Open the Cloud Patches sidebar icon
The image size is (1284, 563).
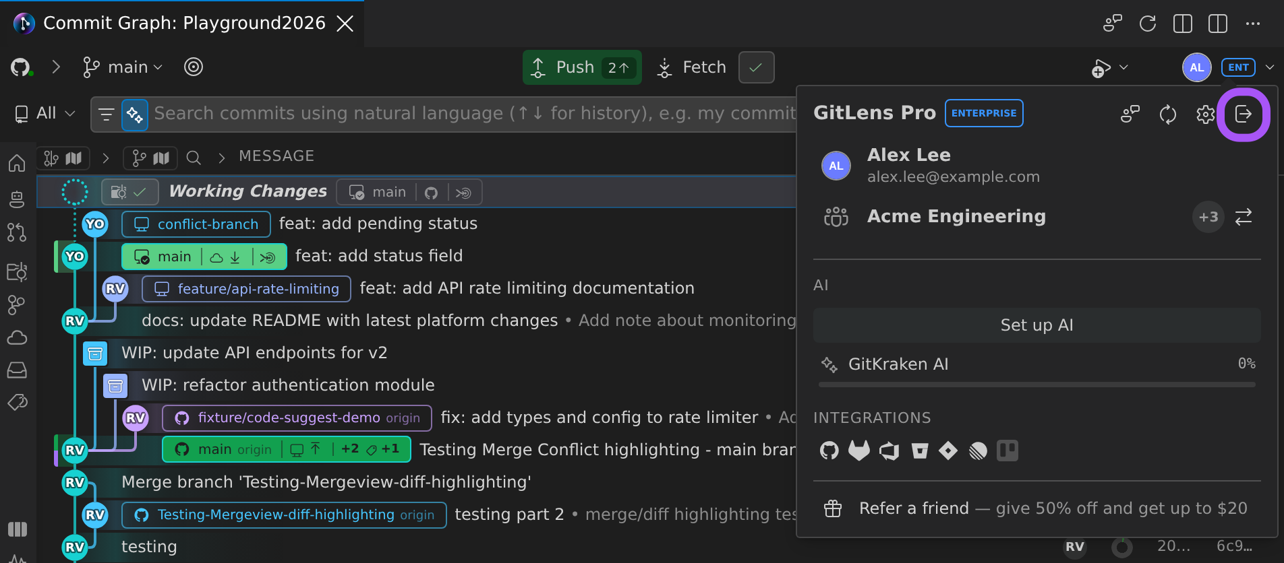pyautogui.click(x=17, y=337)
